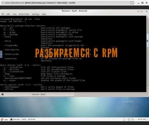This screenshot has height=125, width=149.
Task: Click the terminal scrollbar thumb
Action: 147,40
